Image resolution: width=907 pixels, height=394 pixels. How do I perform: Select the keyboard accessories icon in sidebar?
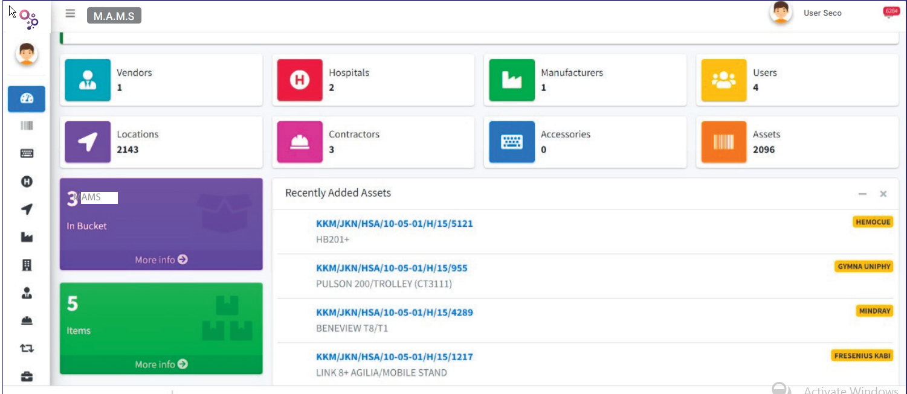(27, 154)
